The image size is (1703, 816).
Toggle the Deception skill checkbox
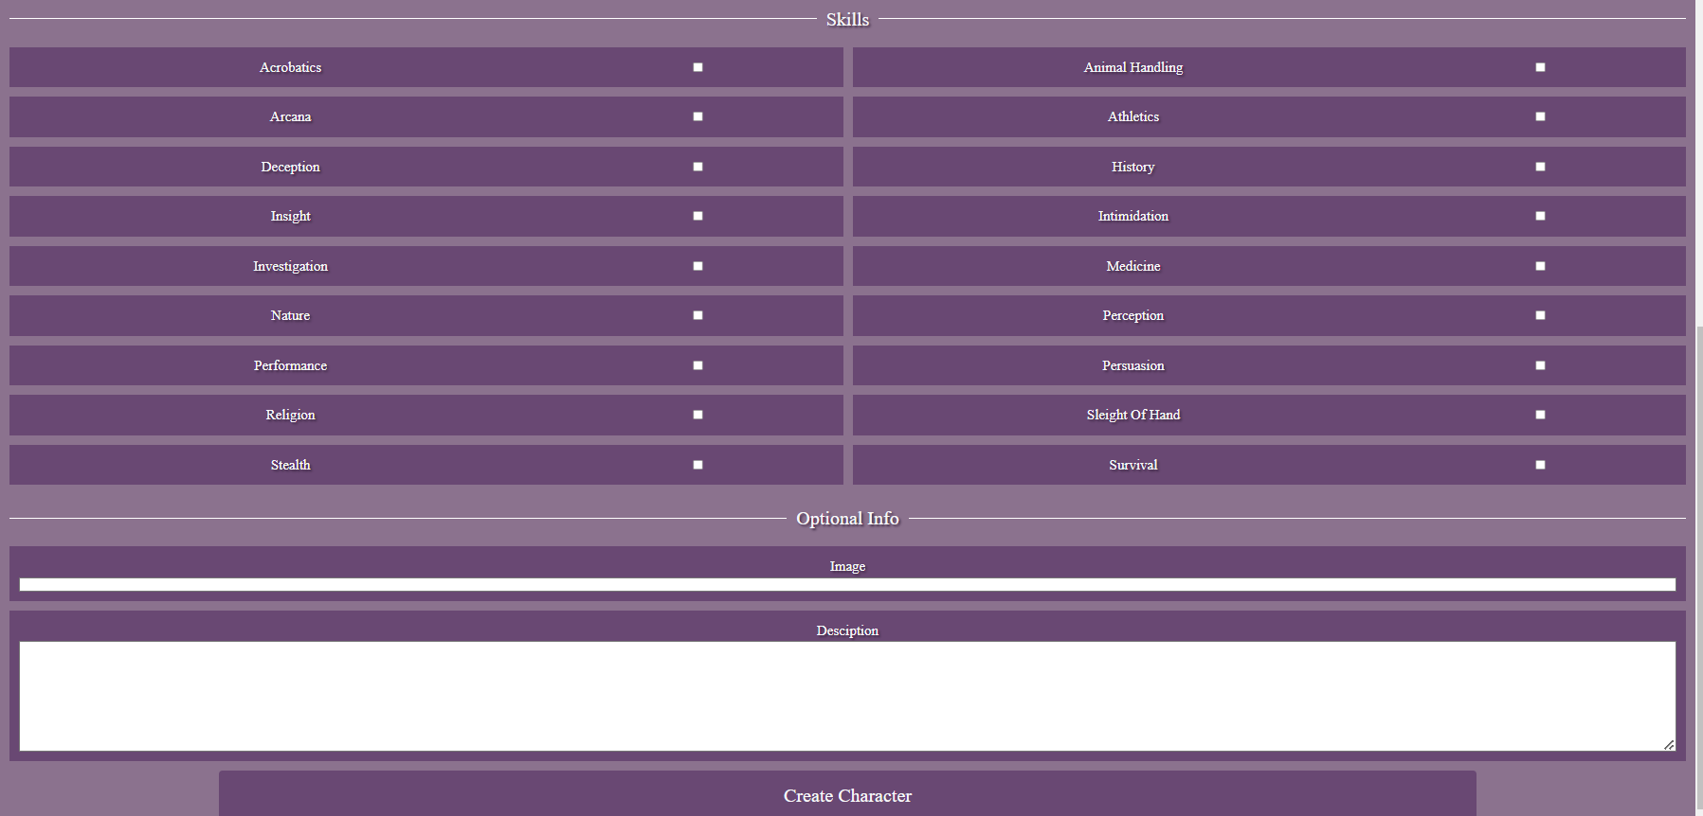coord(698,167)
